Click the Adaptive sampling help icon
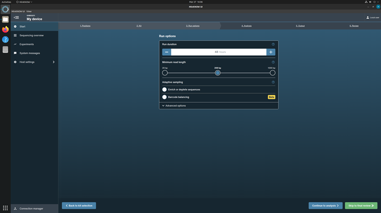The image size is (381, 213). 273,82
